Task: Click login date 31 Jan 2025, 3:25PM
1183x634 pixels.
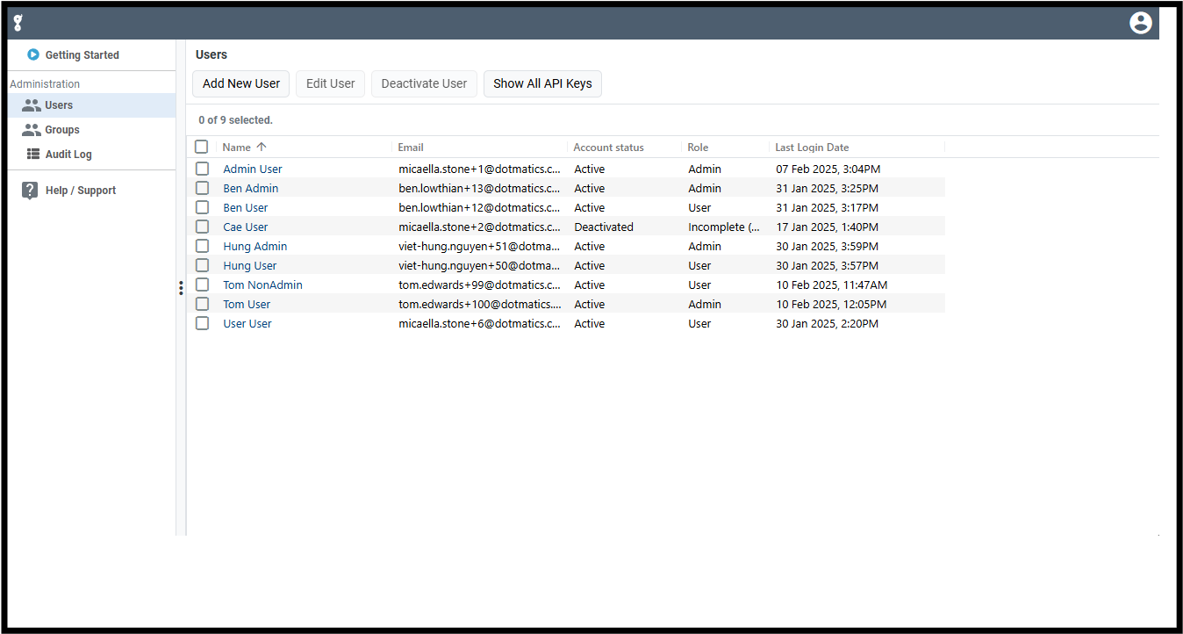Action: click(x=827, y=189)
